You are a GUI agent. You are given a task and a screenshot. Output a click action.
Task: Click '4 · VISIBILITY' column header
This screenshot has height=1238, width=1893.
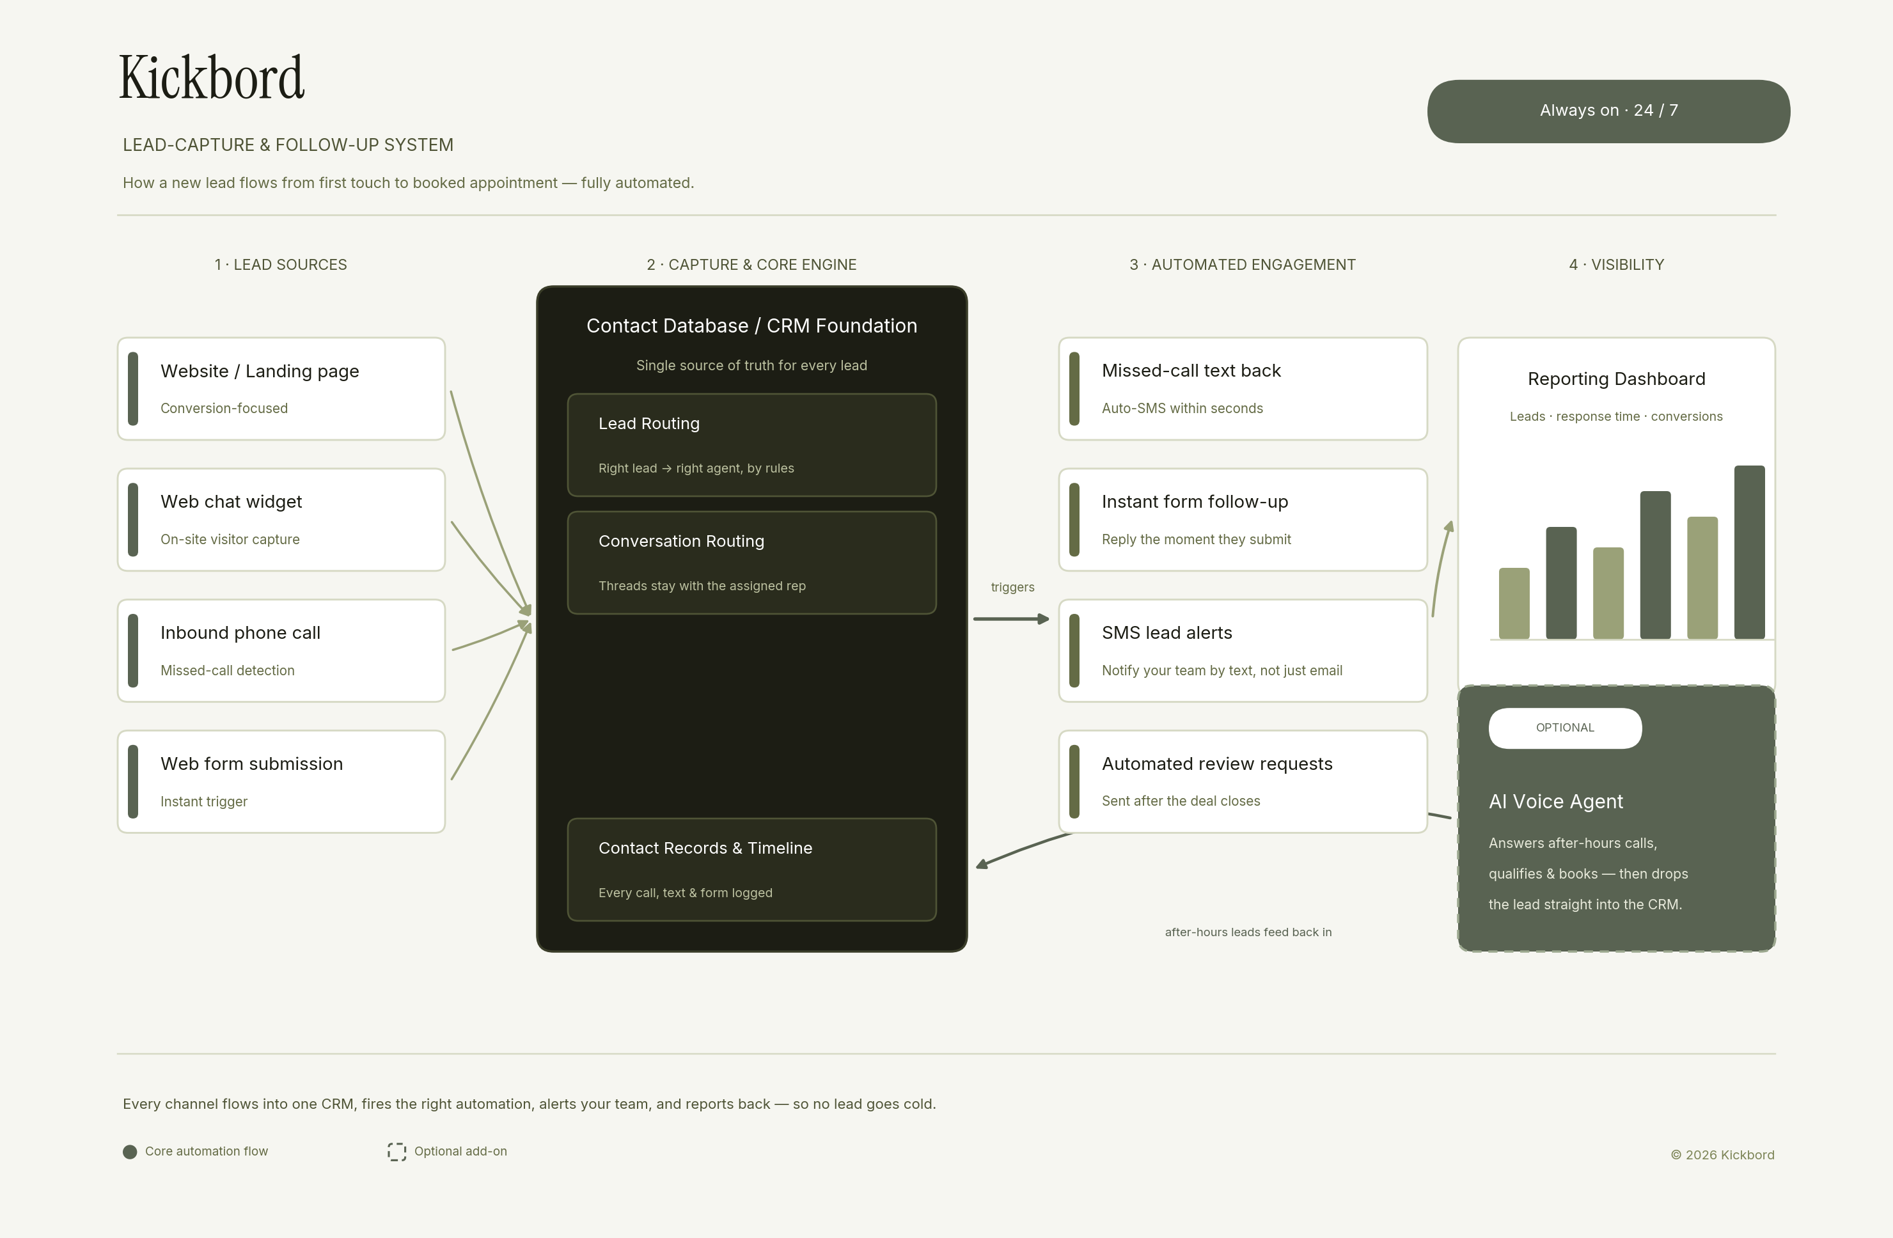tap(1616, 265)
